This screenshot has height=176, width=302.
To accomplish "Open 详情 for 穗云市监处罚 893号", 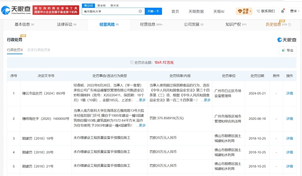I will (x=289, y=93).
